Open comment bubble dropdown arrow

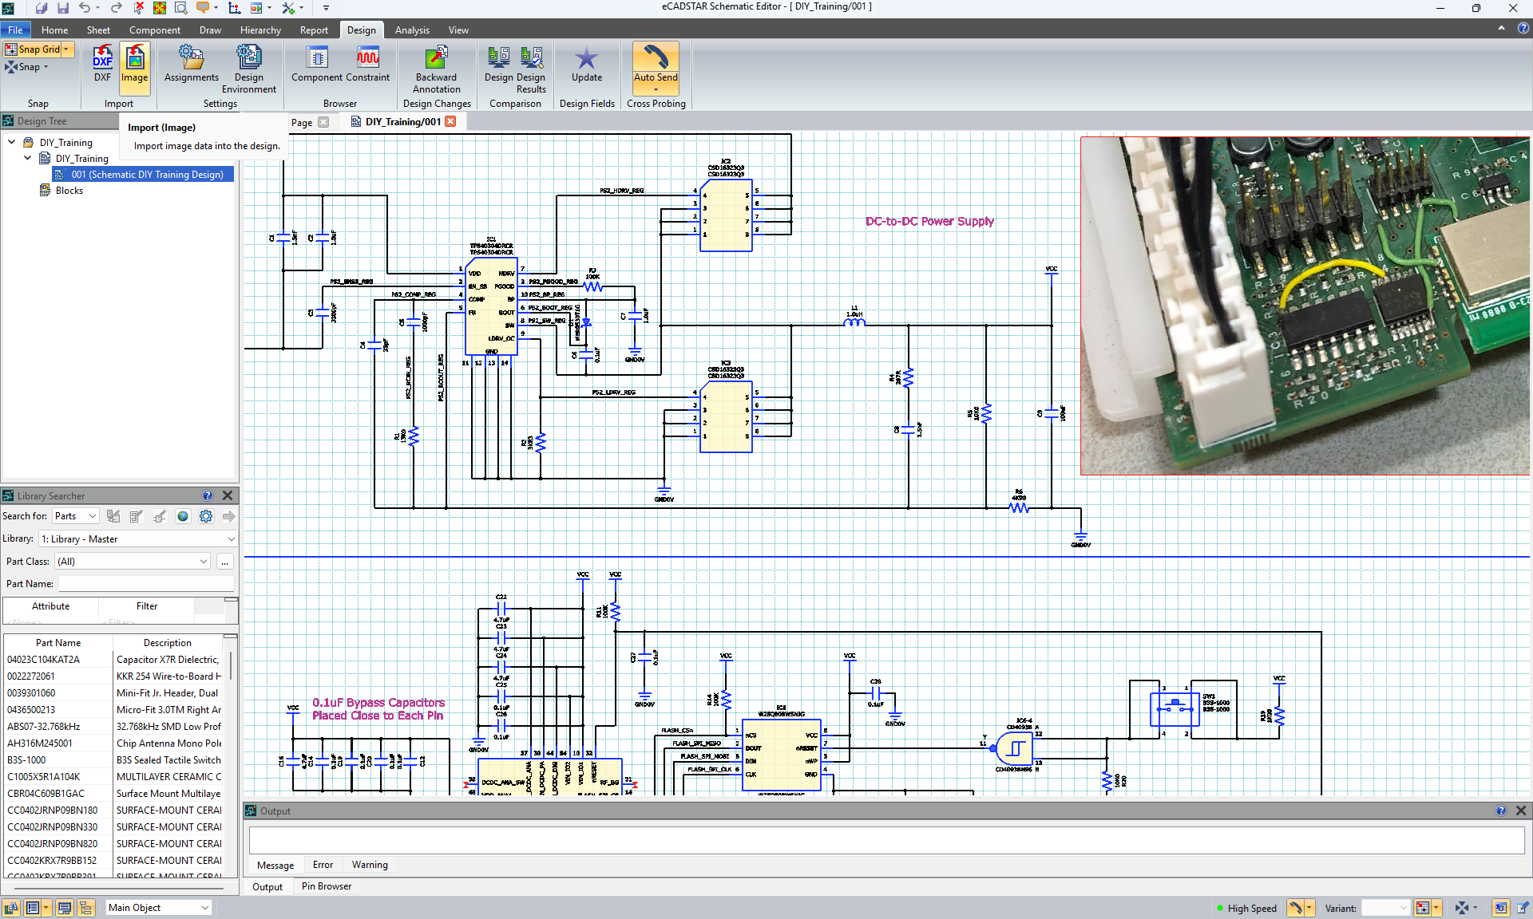(216, 8)
